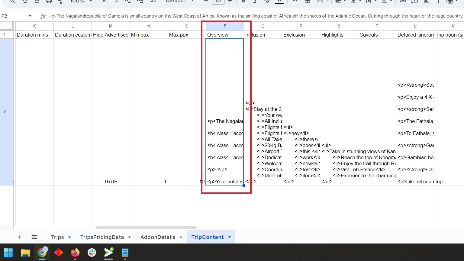Open the text color picker

(279, 2)
